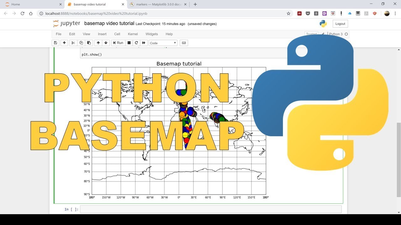Restart kernel and re-run whole notebook

pos(144,43)
